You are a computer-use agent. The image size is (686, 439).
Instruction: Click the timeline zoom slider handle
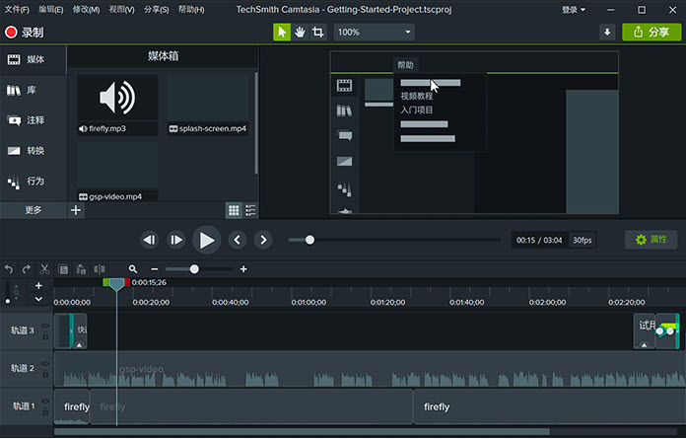point(194,269)
